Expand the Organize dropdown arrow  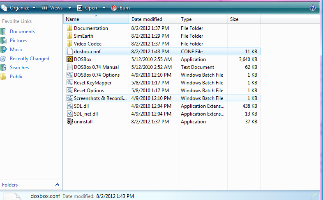pyautogui.click(x=34, y=8)
